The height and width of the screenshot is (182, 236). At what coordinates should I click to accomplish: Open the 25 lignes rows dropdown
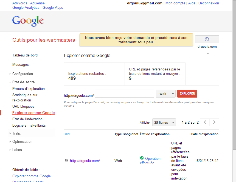164,123
